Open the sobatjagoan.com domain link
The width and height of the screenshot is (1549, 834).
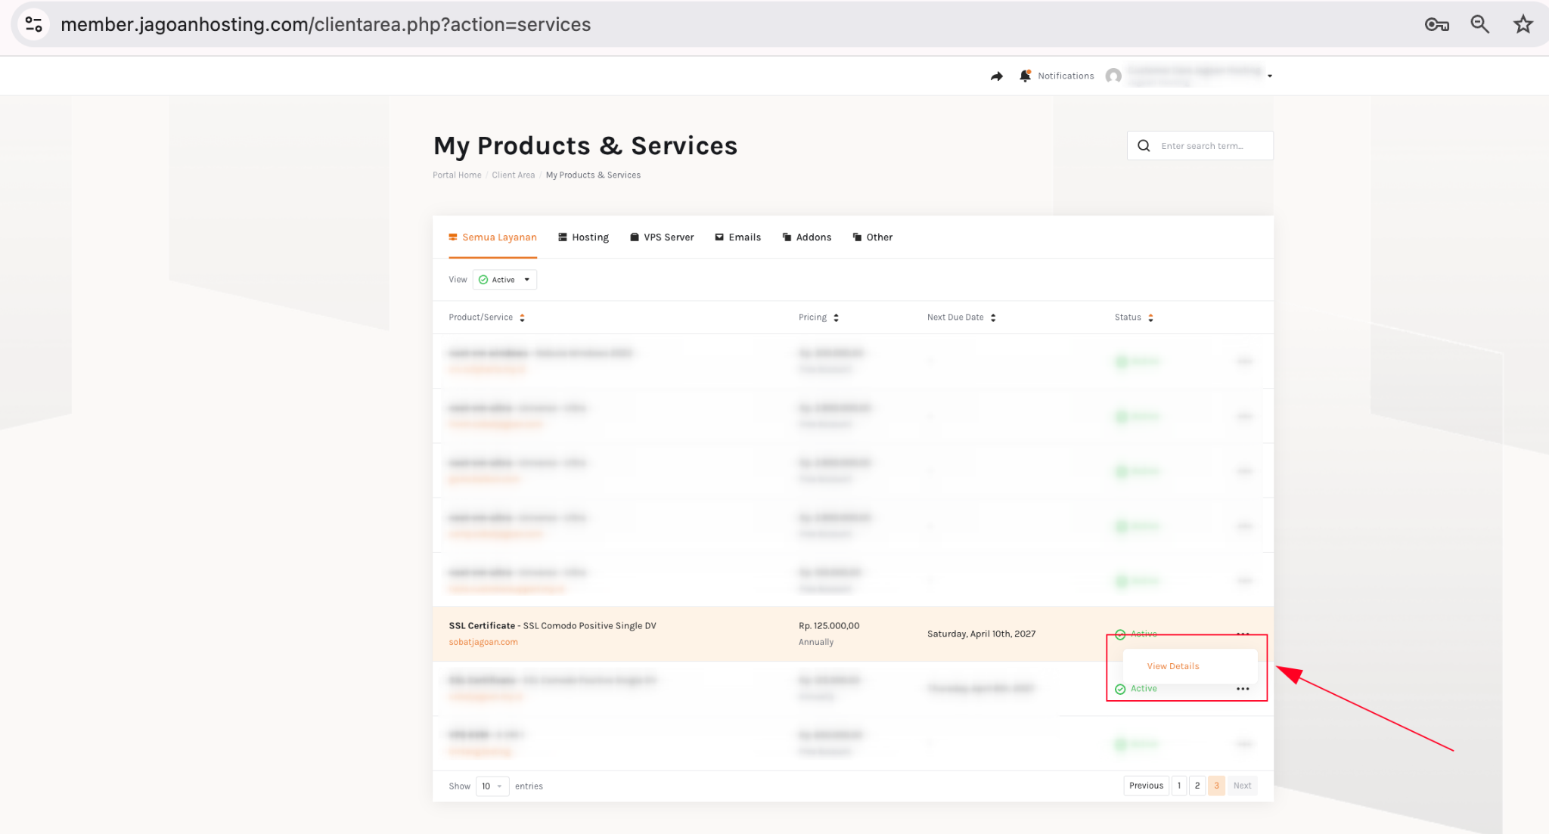[483, 642]
